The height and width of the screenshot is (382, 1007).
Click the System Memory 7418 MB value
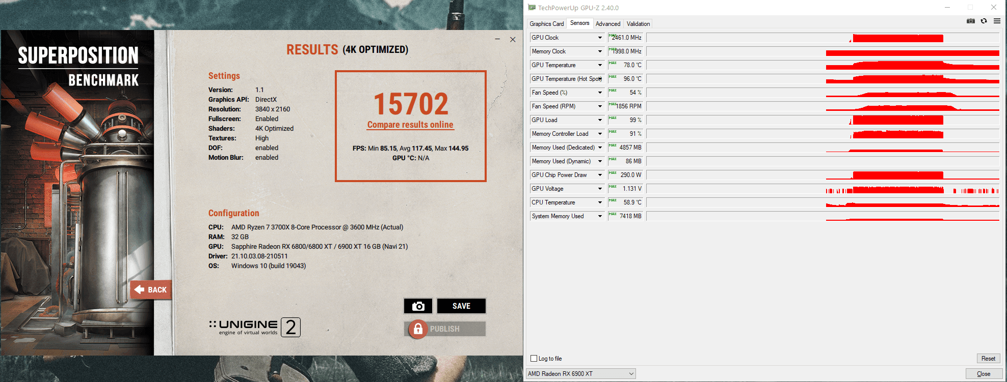click(625, 216)
